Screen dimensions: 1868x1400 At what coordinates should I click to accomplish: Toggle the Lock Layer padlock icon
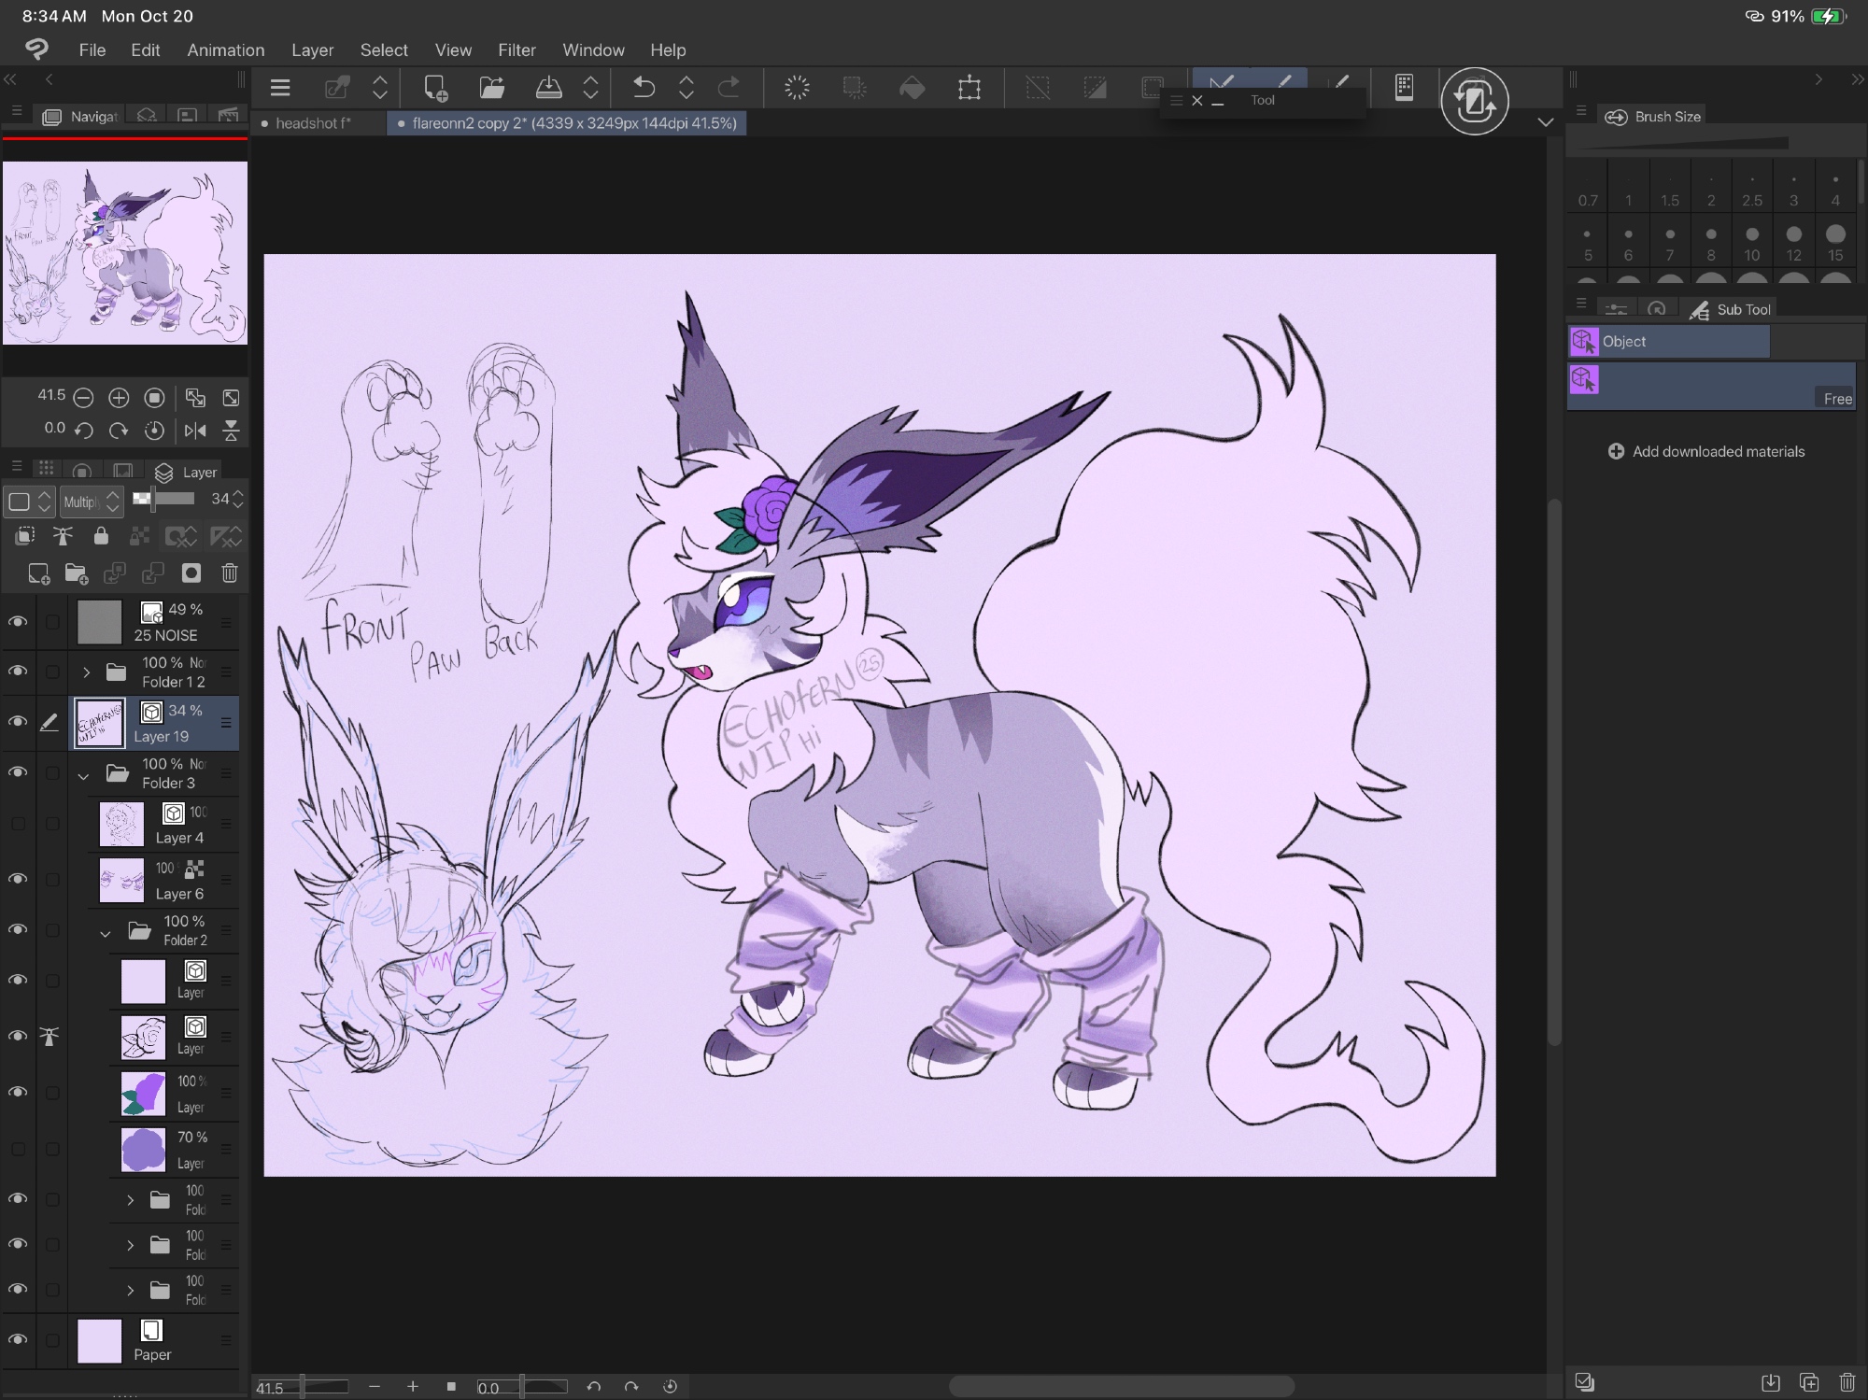pyautogui.click(x=101, y=536)
